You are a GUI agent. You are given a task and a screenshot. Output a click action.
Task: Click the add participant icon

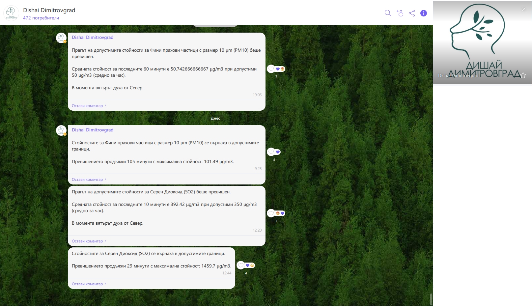[400, 13]
